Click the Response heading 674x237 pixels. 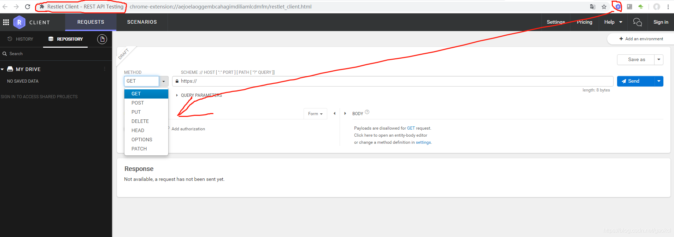click(139, 169)
